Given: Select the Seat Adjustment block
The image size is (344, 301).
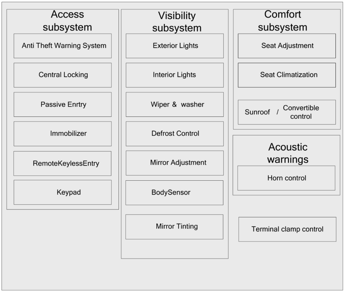Looking at the screenshot, I should (287, 46).
